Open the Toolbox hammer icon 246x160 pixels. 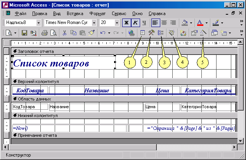click(152, 33)
